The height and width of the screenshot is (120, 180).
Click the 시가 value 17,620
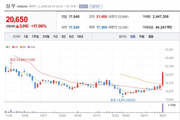point(74,27)
